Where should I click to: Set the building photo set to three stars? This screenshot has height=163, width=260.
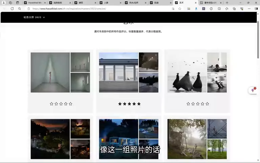point(129,104)
